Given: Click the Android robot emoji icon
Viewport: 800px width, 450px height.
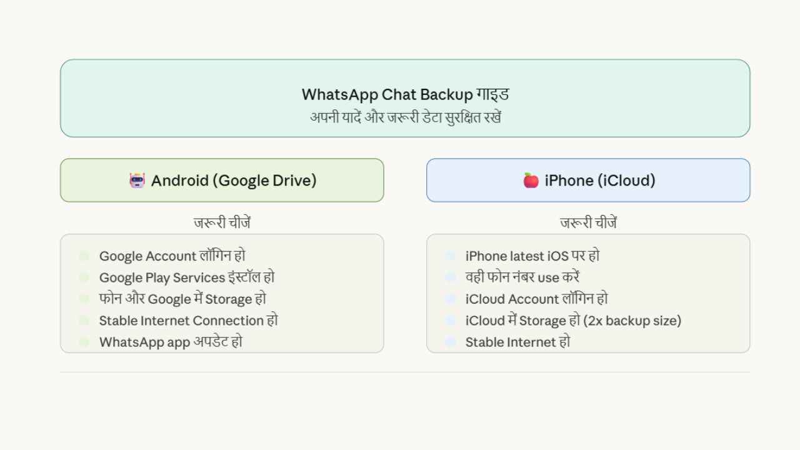Looking at the screenshot, I should point(137,181).
